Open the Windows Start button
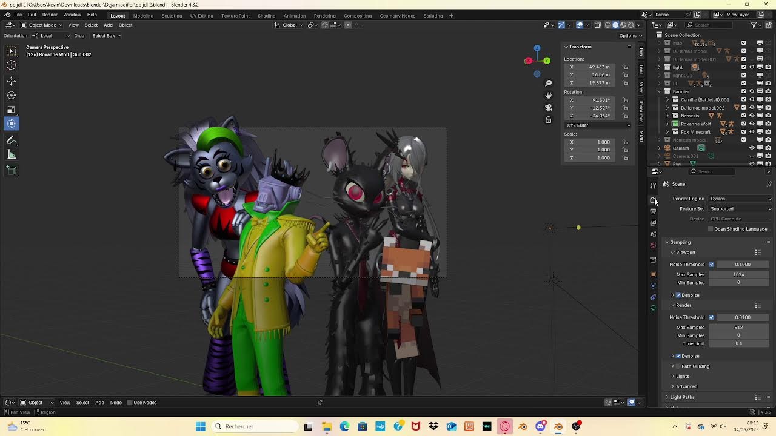 [201, 426]
